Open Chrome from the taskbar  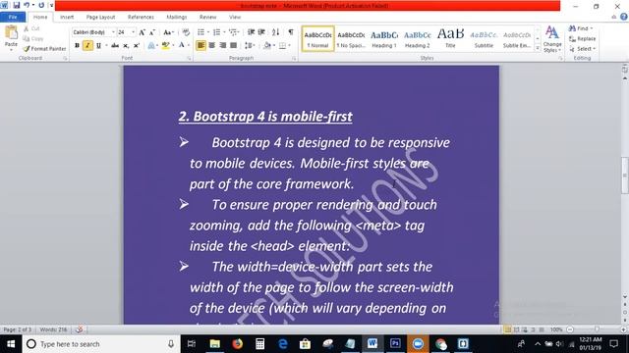click(x=440, y=344)
